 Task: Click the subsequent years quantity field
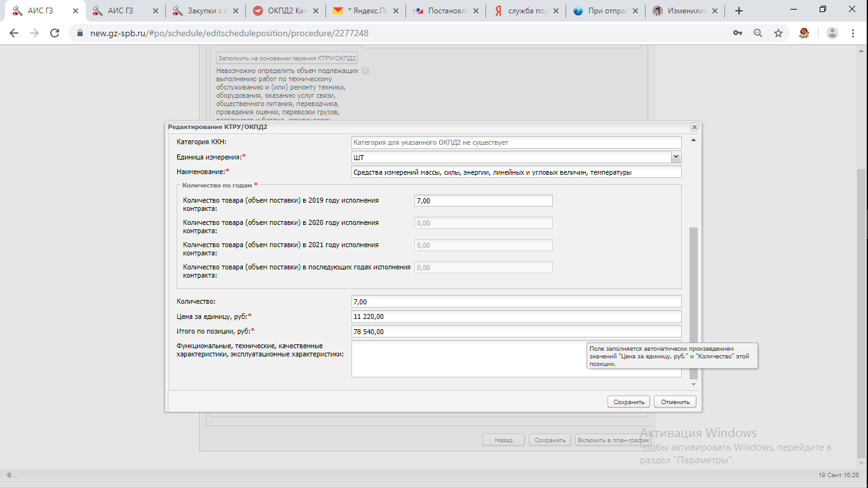click(x=484, y=268)
